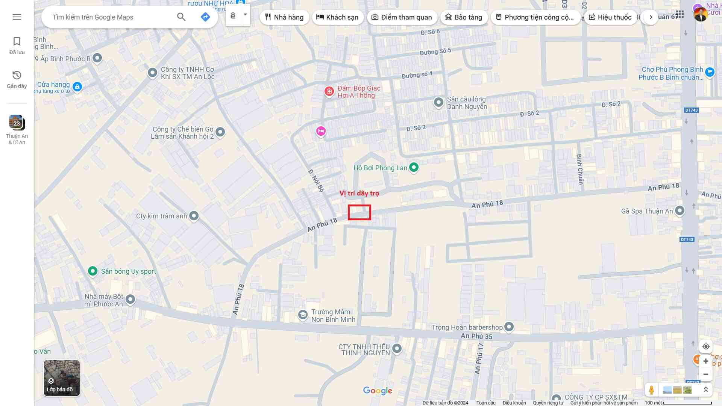The width and height of the screenshot is (722, 406).
Task: Expand the imagery strip double-chevron
Action: 706,390
